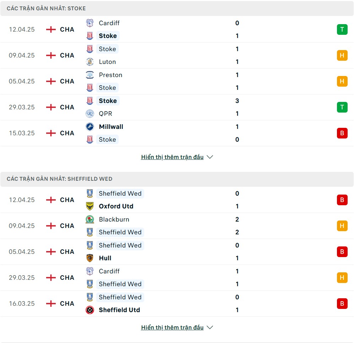Open the Blackburn vs Sheffield Wed match row

click(177, 226)
